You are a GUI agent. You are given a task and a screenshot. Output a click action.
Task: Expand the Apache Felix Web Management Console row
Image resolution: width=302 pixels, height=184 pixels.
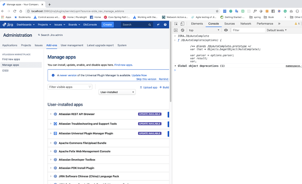[x=51, y=152]
